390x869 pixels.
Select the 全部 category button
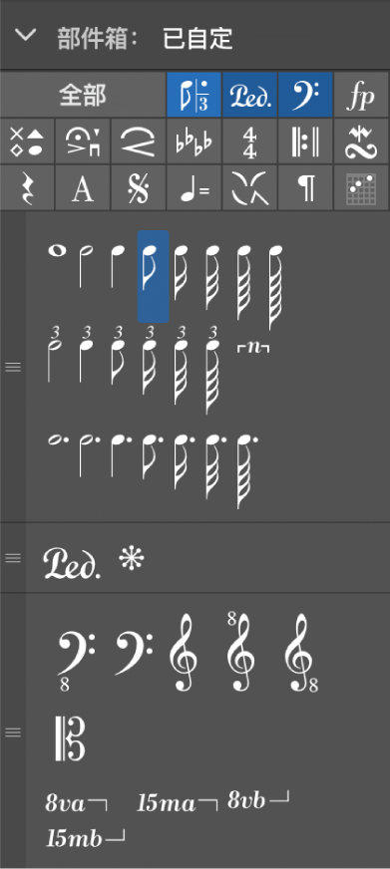click(83, 95)
